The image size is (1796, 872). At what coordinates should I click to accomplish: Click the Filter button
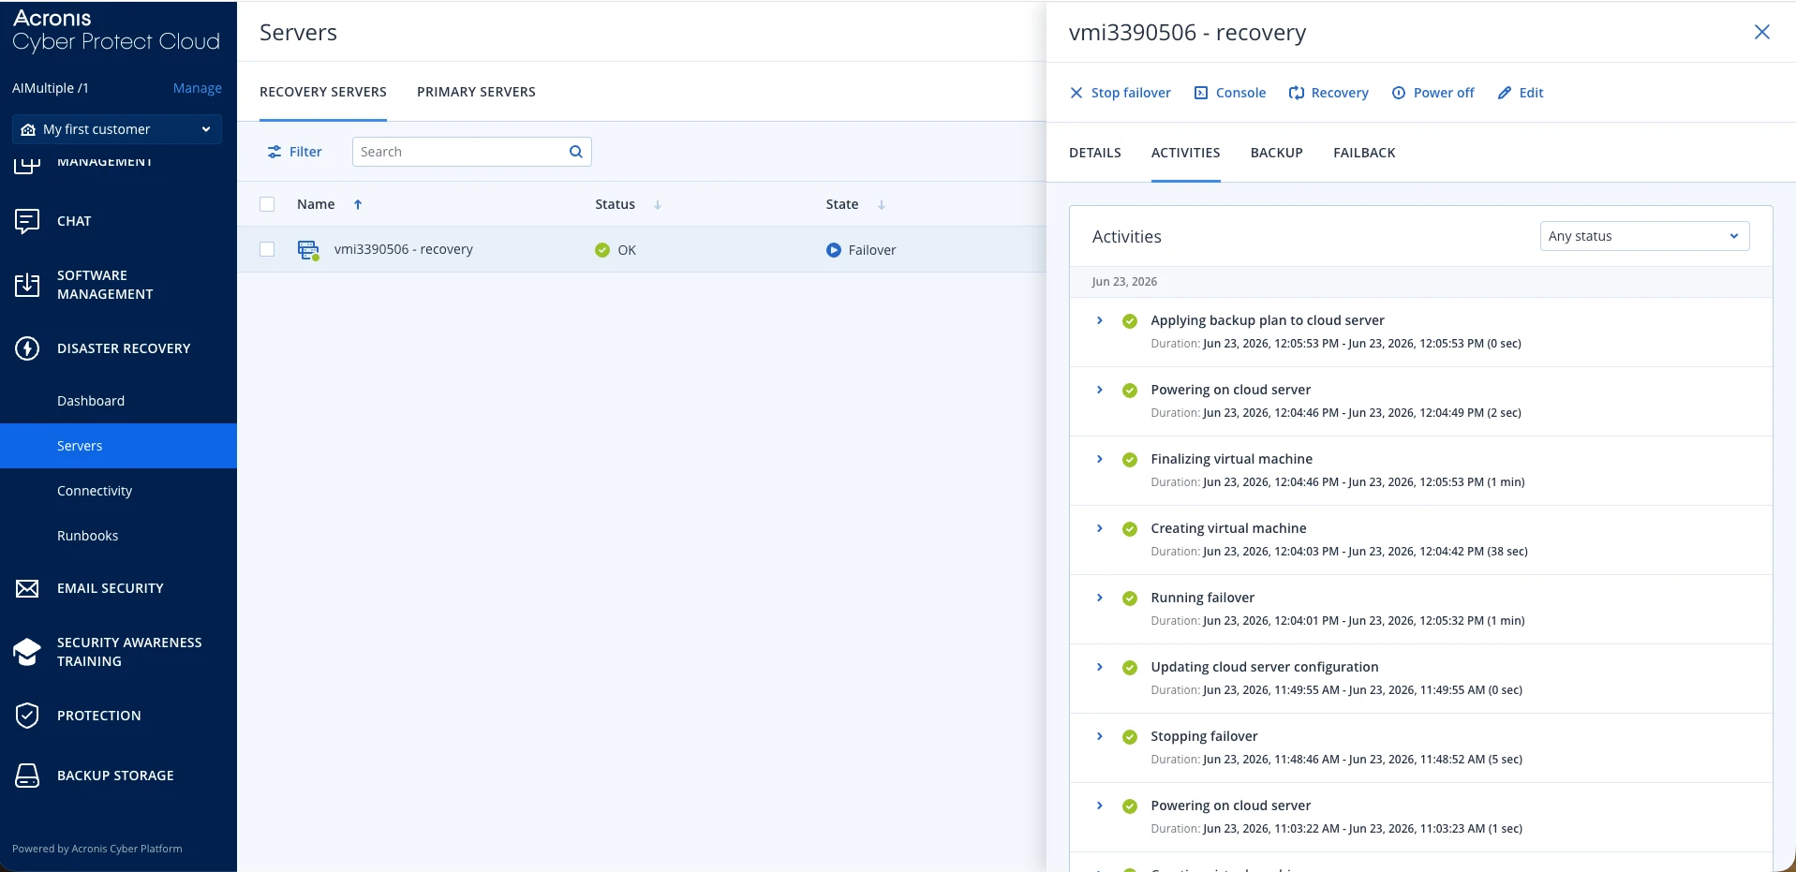tap(295, 152)
